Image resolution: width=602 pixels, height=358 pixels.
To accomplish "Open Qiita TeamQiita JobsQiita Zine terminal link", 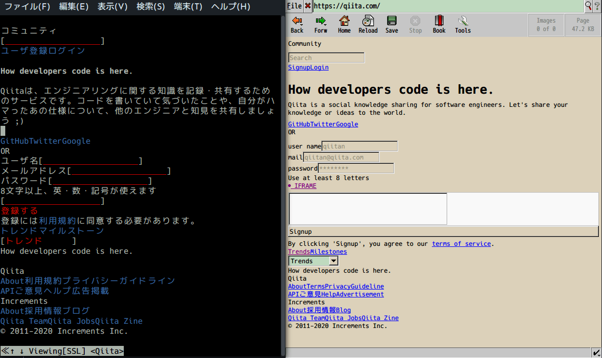I will [x=72, y=321].
